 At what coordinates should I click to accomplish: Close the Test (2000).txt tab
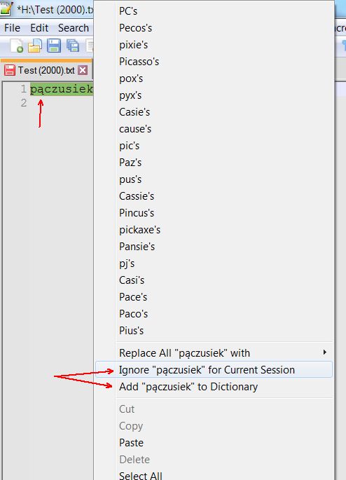coord(82,70)
